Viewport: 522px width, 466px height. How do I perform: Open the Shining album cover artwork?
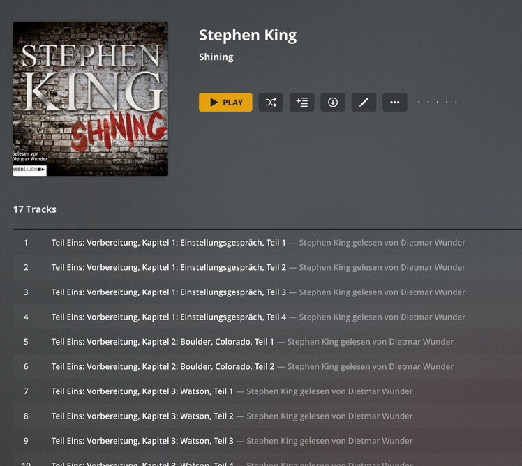[90, 99]
